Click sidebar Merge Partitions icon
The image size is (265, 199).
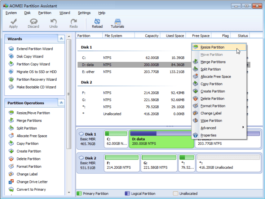point(11,121)
